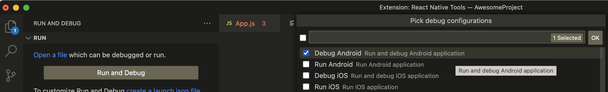This screenshot has width=608, height=92.
Task: Follow the Open a file link
Action: [50, 55]
